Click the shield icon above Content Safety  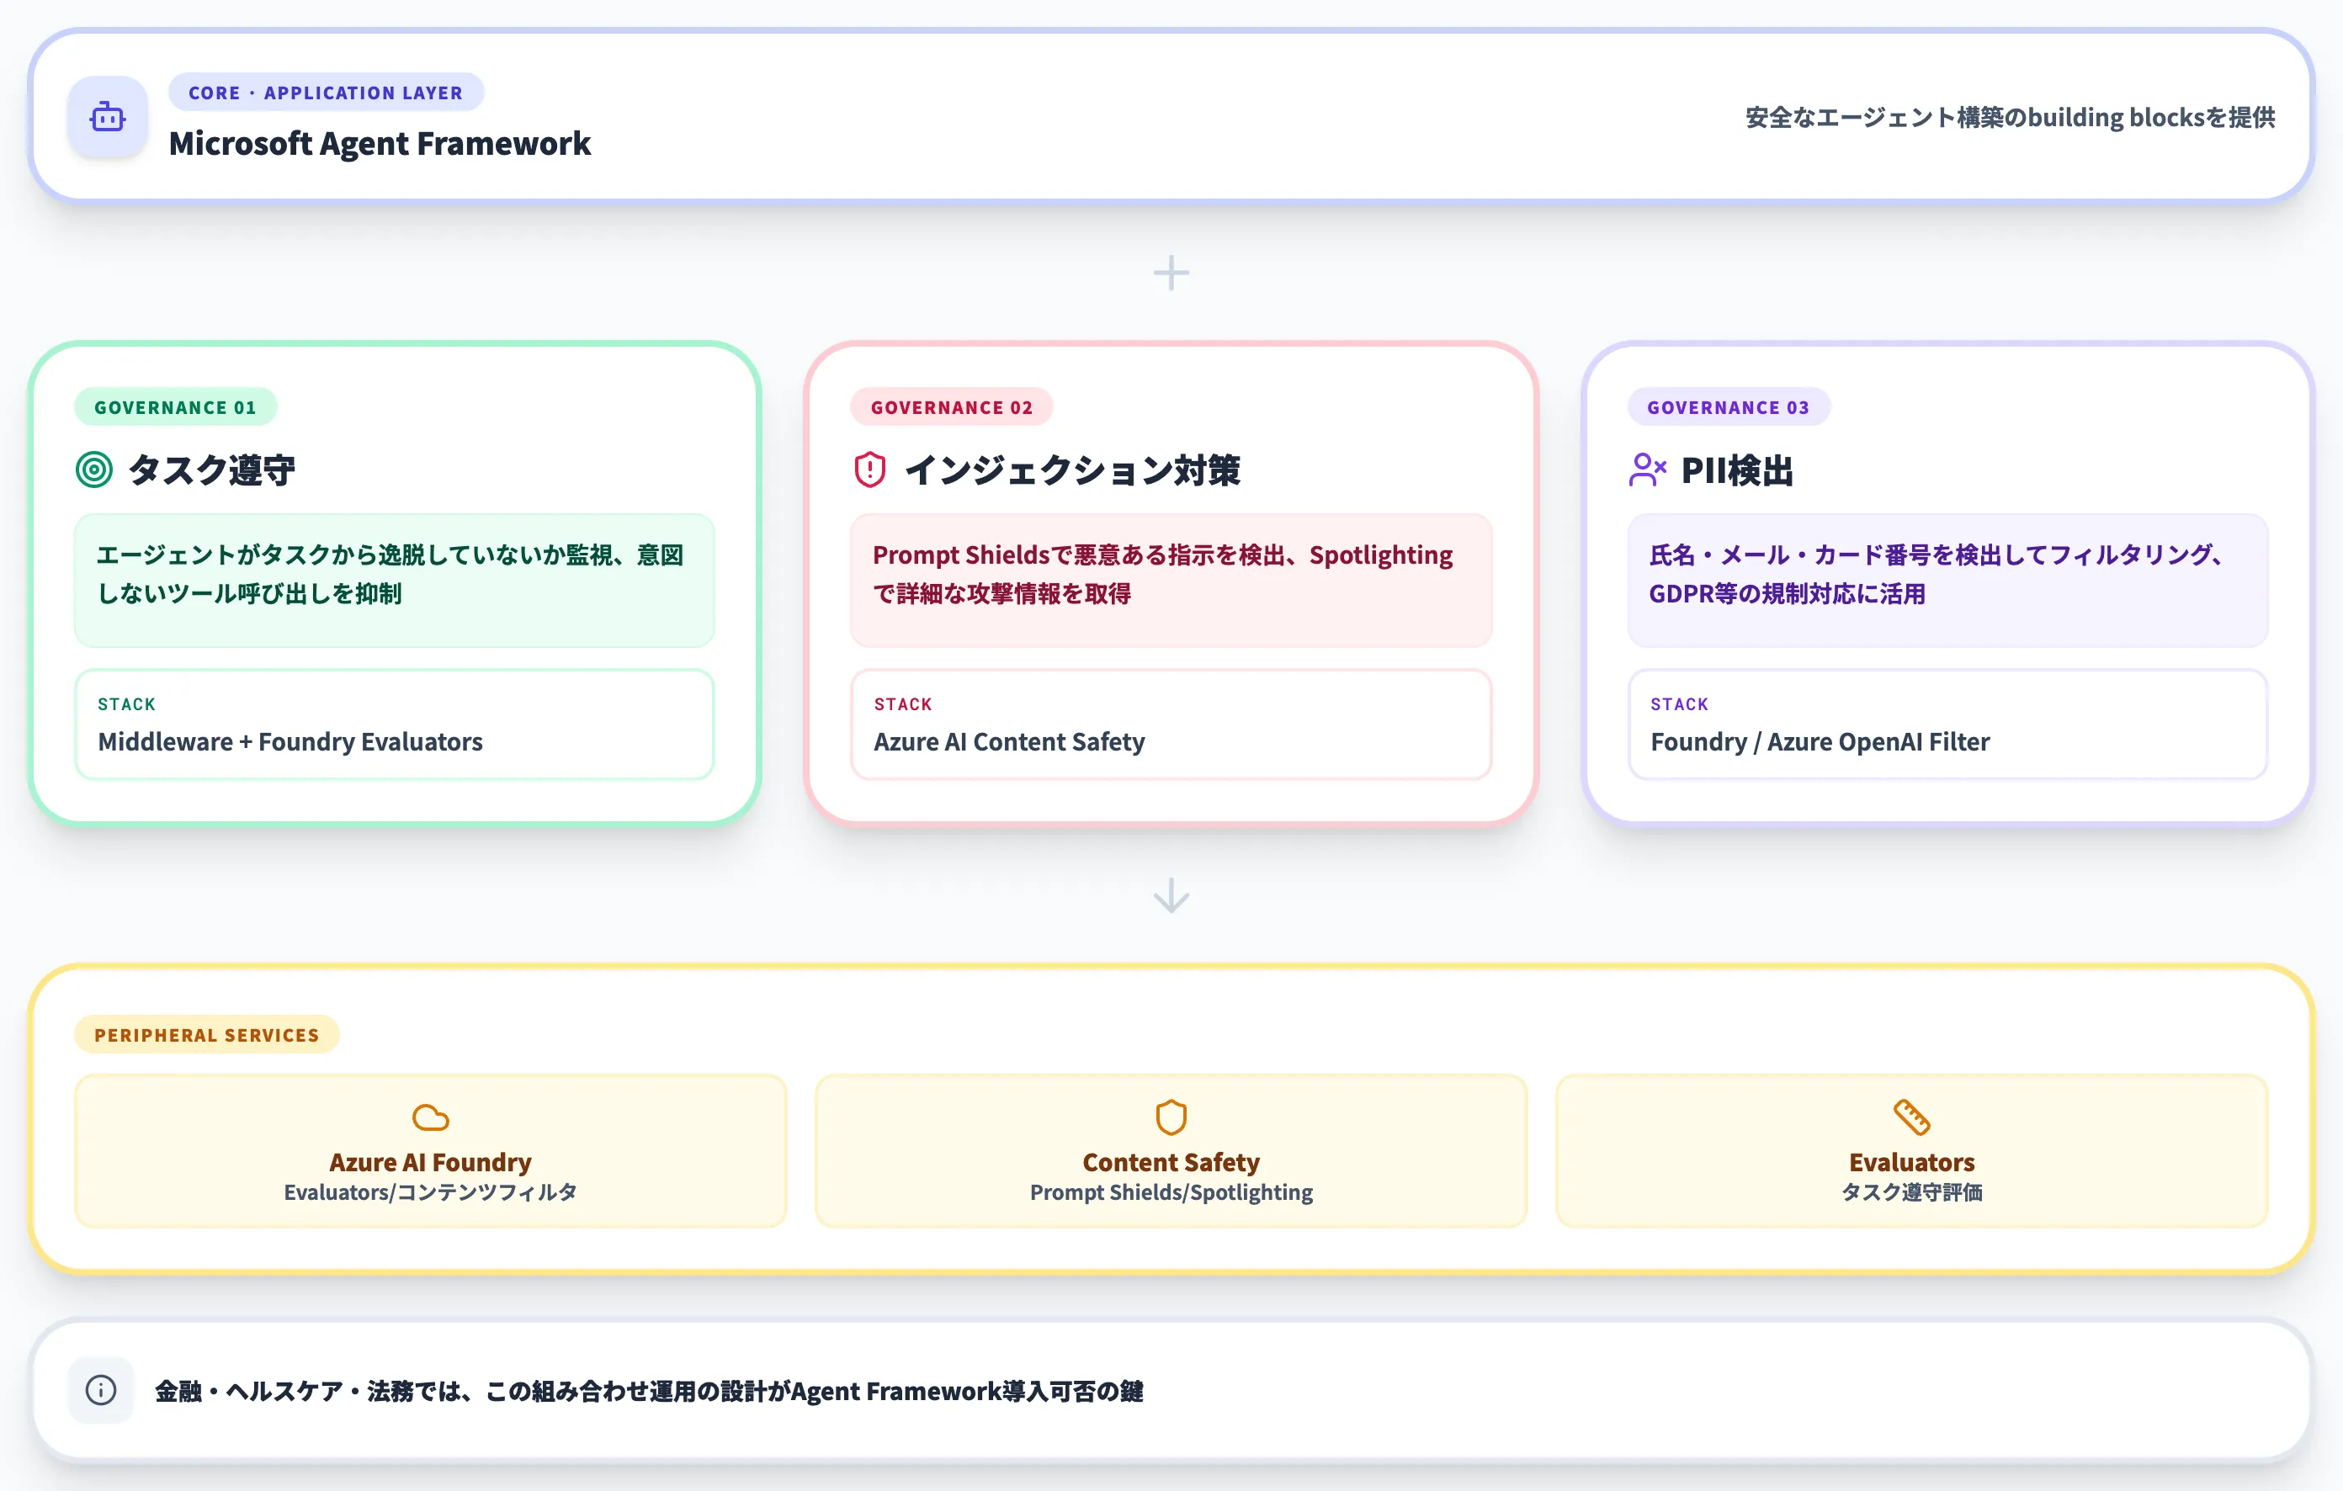tap(1171, 1117)
